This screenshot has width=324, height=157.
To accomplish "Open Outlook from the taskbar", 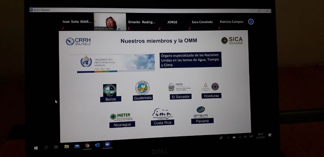I will (x=97, y=145).
